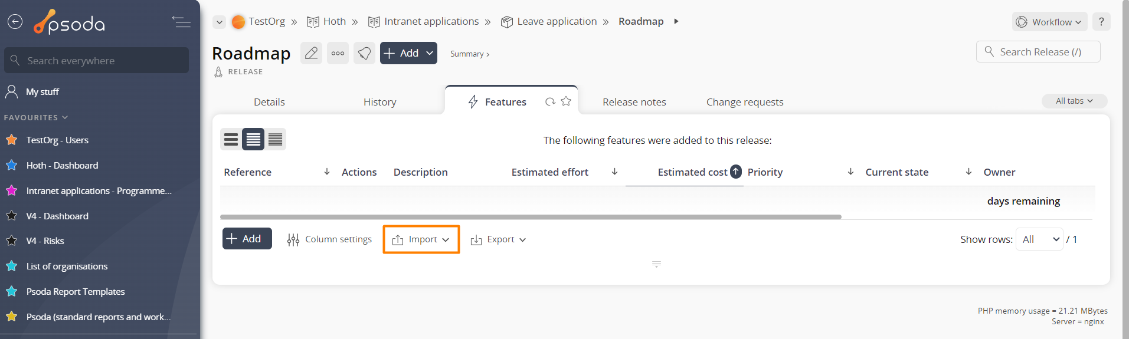Click the horizontal scrollbar under the table
1129x339 pixels.
pyautogui.click(x=531, y=217)
